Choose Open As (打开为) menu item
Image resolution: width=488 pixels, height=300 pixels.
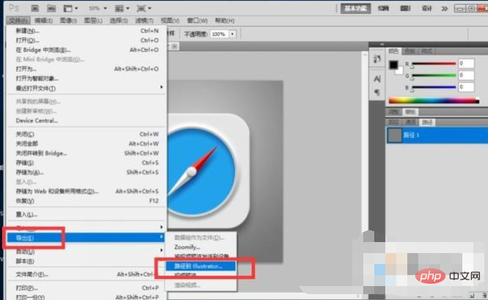pyautogui.click(x=87, y=69)
